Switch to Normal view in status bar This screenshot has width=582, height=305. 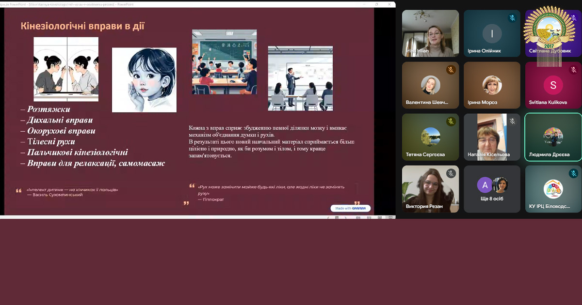coord(359,218)
